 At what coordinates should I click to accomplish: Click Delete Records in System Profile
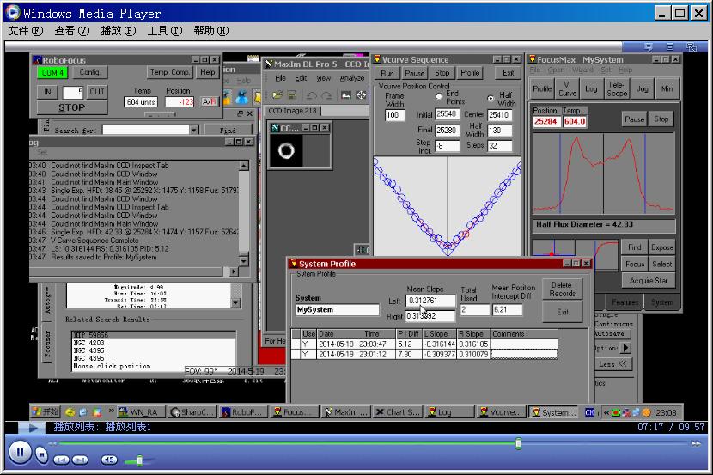(562, 289)
